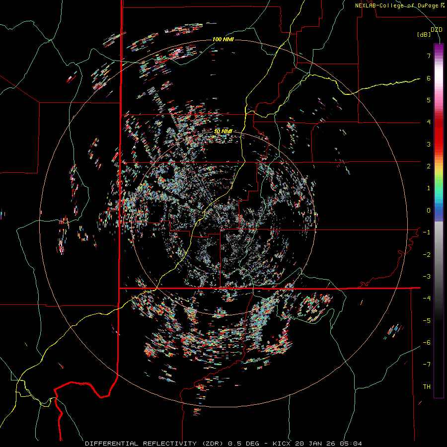This screenshot has width=447, height=447.
Task: Click the 1 value on the color scale
Action: pos(429,188)
